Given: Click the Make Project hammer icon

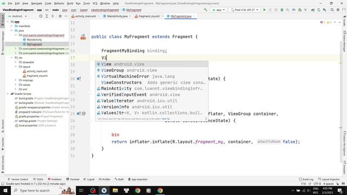Looking at the screenshot, I should coord(205,10).
